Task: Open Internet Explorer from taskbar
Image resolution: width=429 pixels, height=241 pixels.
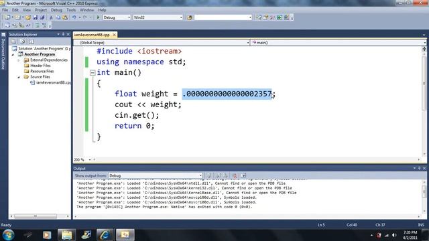Action: tap(105, 235)
